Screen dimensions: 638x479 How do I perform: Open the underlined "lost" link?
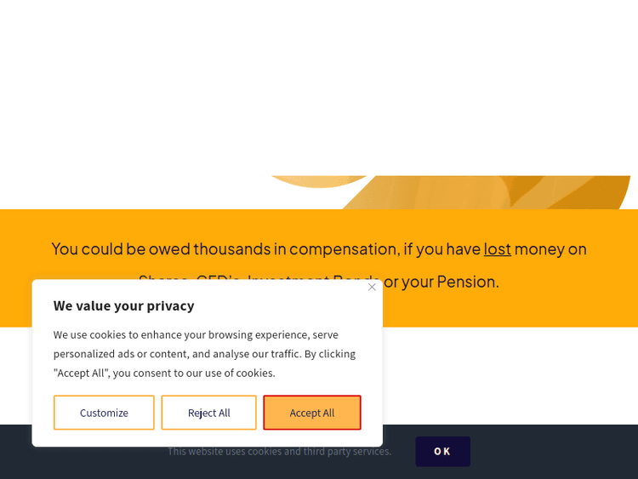click(x=498, y=248)
